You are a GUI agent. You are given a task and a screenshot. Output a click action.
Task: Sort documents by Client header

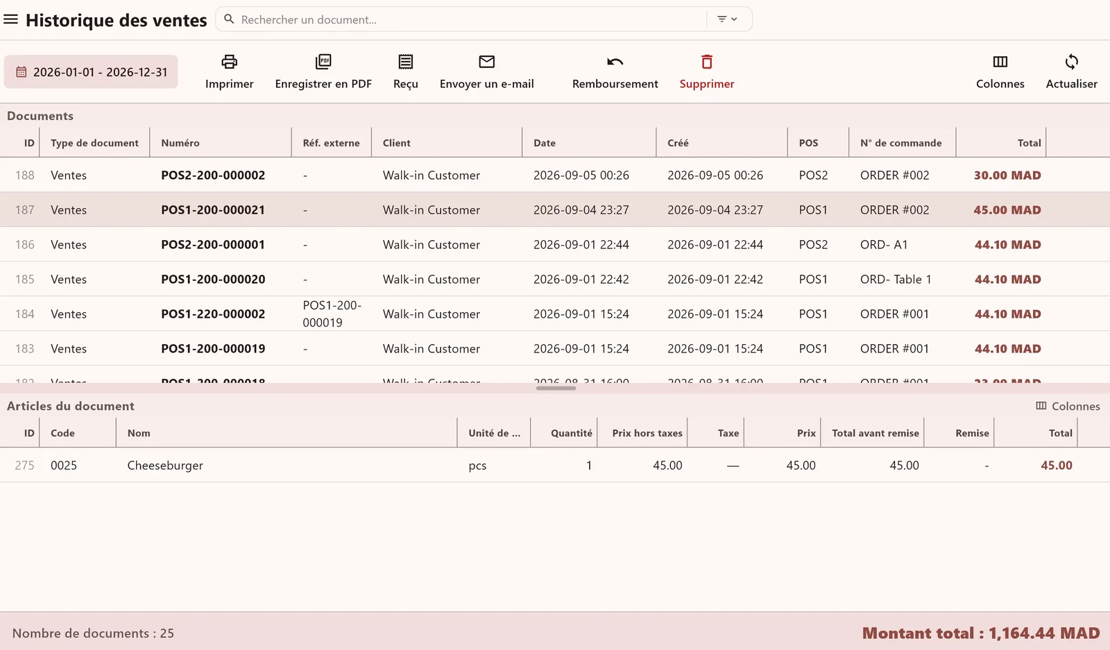point(397,143)
